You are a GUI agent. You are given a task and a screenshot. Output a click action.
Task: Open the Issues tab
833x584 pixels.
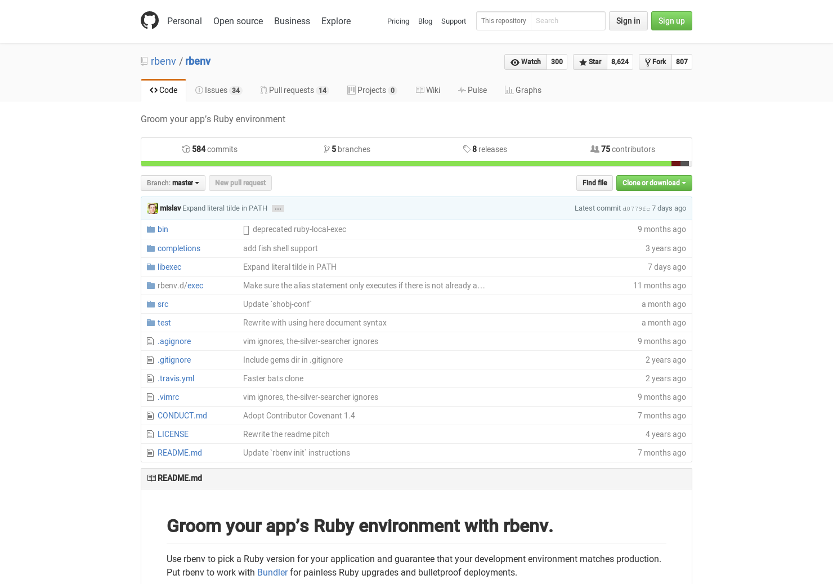218,90
